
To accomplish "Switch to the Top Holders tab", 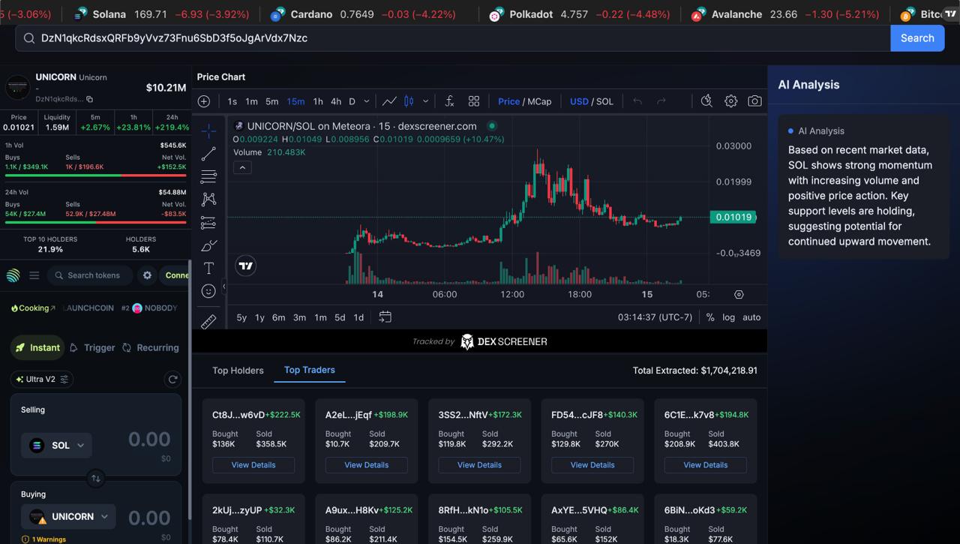I will pyautogui.click(x=238, y=370).
